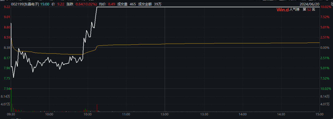This screenshot has width=333, height=119.
Task: Click the 15:00 end-of-day time marker
Action: pos(319,114)
